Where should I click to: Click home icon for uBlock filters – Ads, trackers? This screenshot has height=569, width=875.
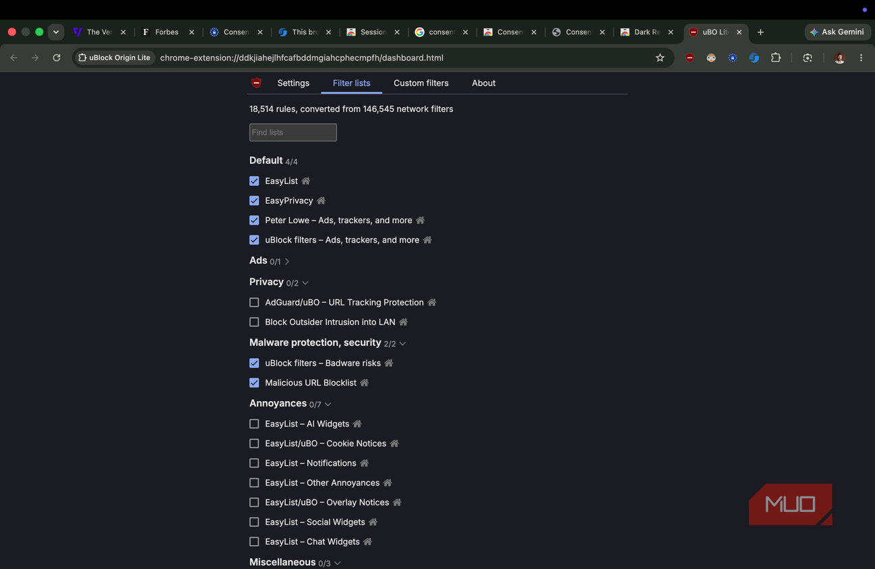(x=427, y=239)
